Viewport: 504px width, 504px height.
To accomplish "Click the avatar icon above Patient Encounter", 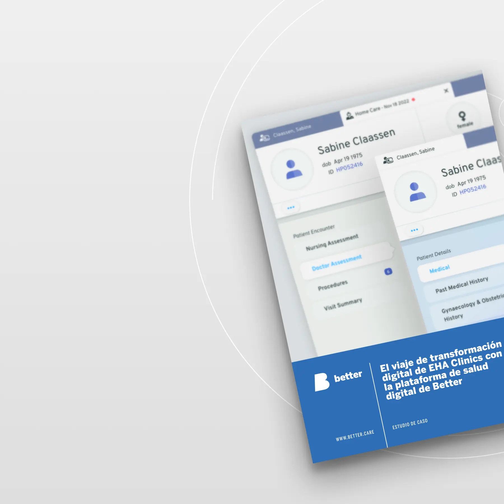I will [292, 169].
